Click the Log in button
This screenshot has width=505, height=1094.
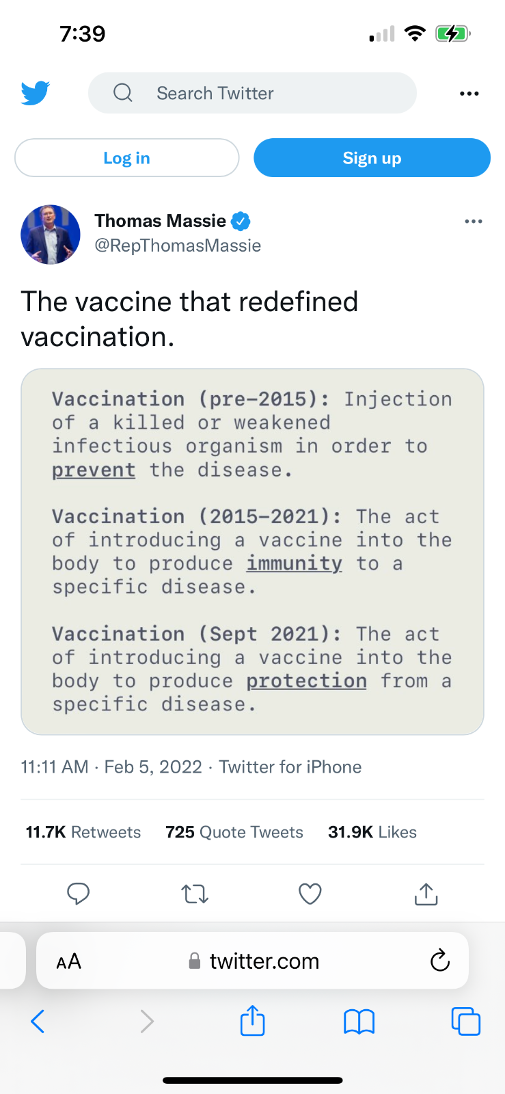[x=127, y=158]
